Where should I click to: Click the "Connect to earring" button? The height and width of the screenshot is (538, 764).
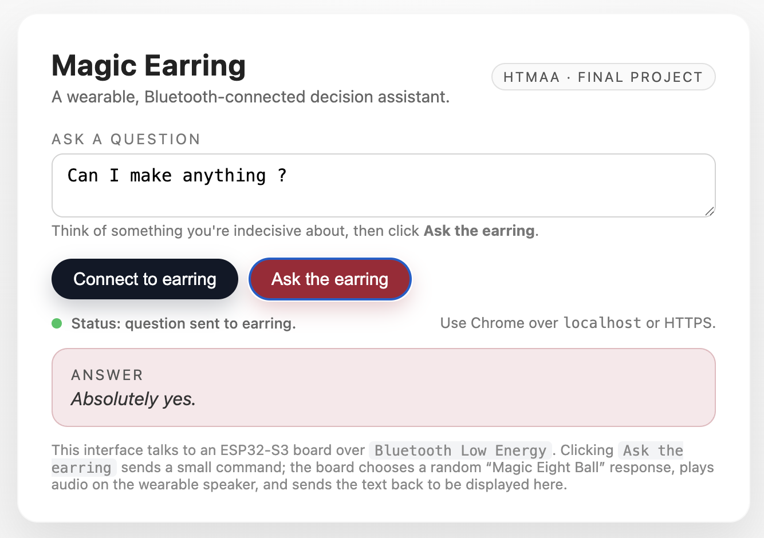(145, 279)
